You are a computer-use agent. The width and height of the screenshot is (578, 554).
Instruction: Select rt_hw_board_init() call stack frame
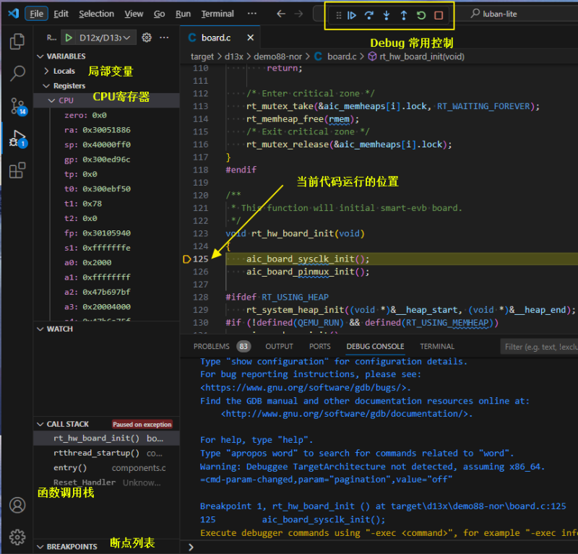(x=106, y=438)
